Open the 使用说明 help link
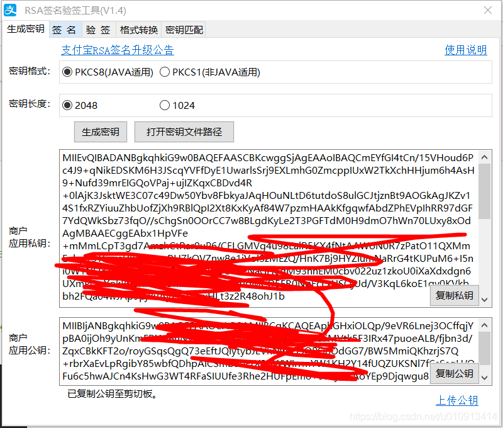This screenshot has width=503, height=428. 466,49
